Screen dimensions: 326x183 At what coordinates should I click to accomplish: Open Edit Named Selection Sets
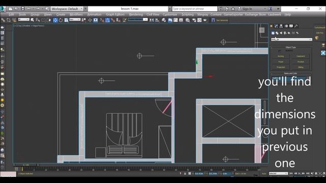[124, 20]
